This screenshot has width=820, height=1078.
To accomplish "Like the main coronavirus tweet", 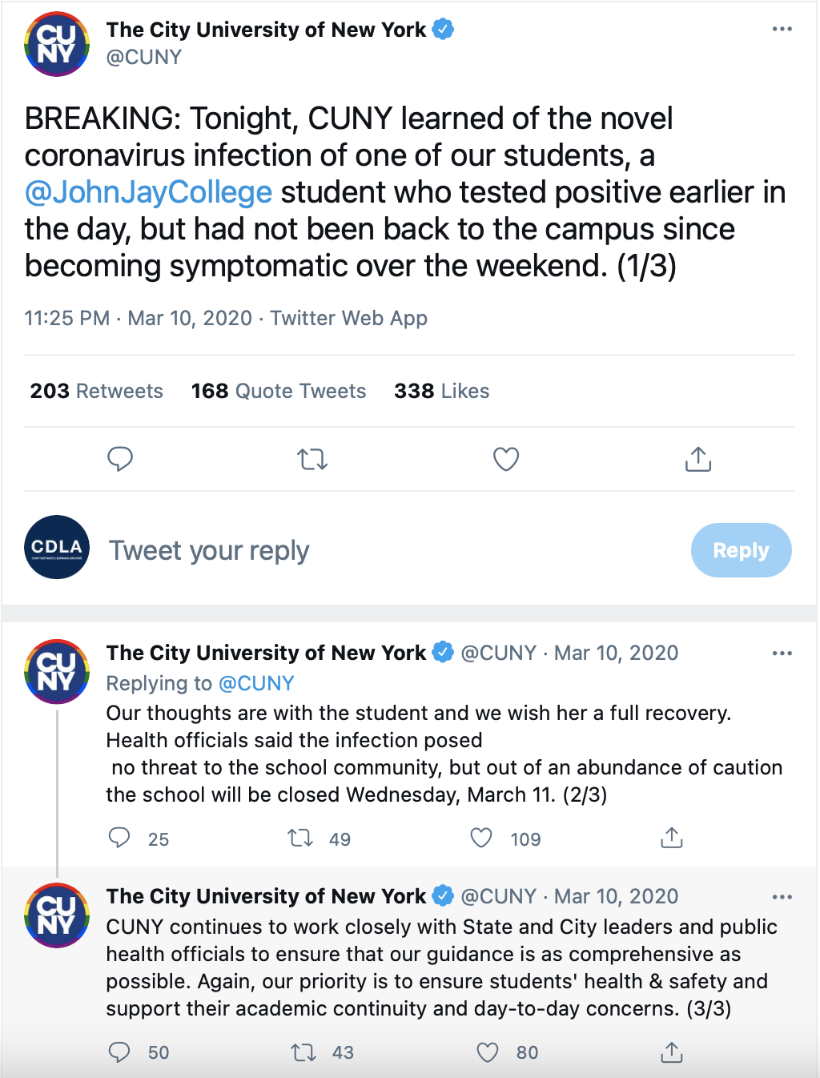I will [505, 459].
